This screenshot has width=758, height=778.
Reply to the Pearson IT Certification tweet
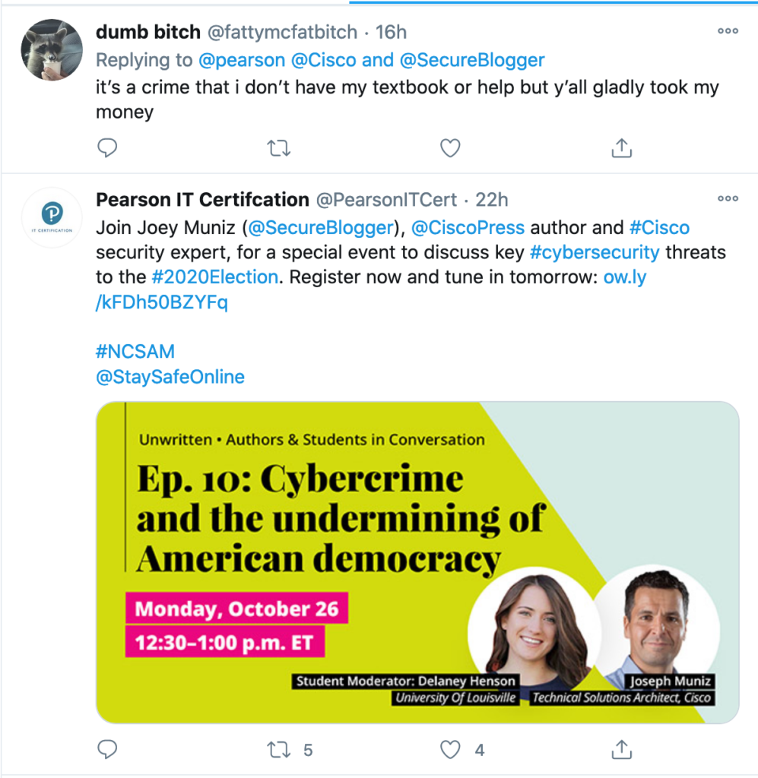click(x=108, y=750)
